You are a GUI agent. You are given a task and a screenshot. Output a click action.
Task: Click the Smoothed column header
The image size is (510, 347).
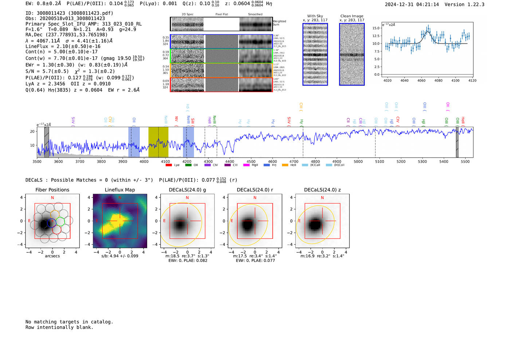(255, 15)
